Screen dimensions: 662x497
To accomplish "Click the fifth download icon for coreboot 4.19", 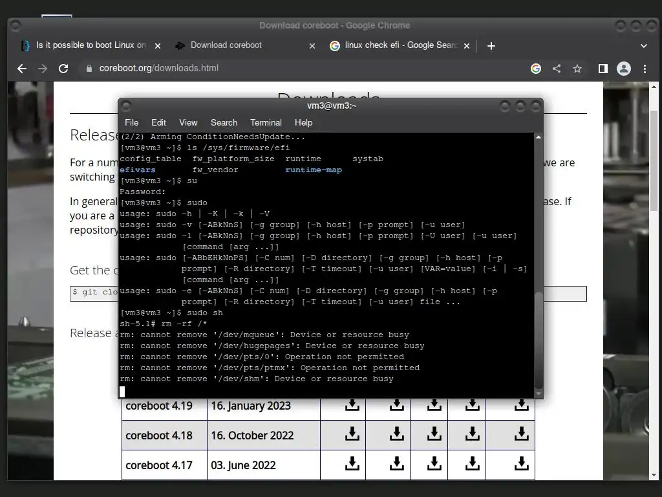I will click(522, 405).
